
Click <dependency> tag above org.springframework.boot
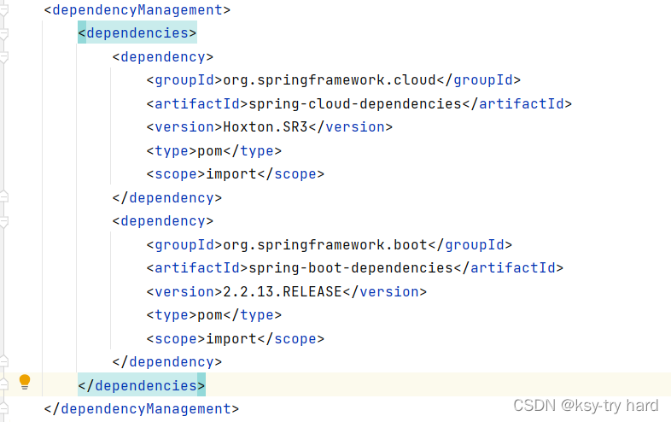click(x=162, y=221)
